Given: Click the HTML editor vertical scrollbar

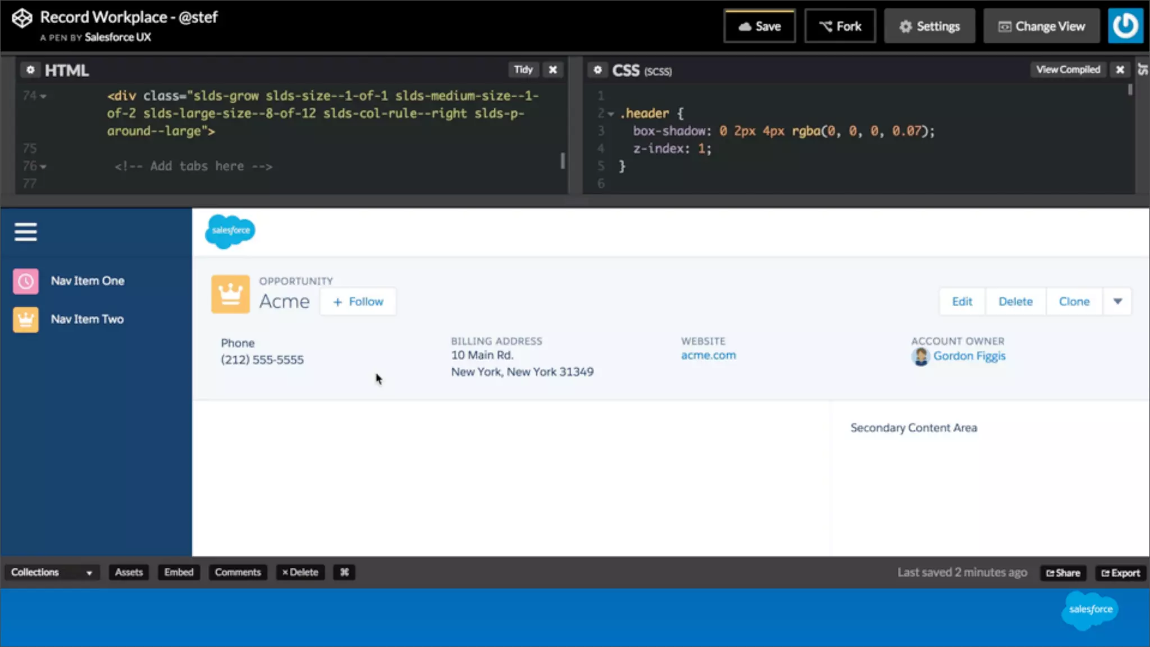Looking at the screenshot, I should coord(562,161).
